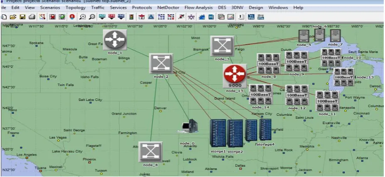This screenshot has width=385, height=177.
Task: Open the DES menu
Action: pyautogui.click(x=222, y=7)
